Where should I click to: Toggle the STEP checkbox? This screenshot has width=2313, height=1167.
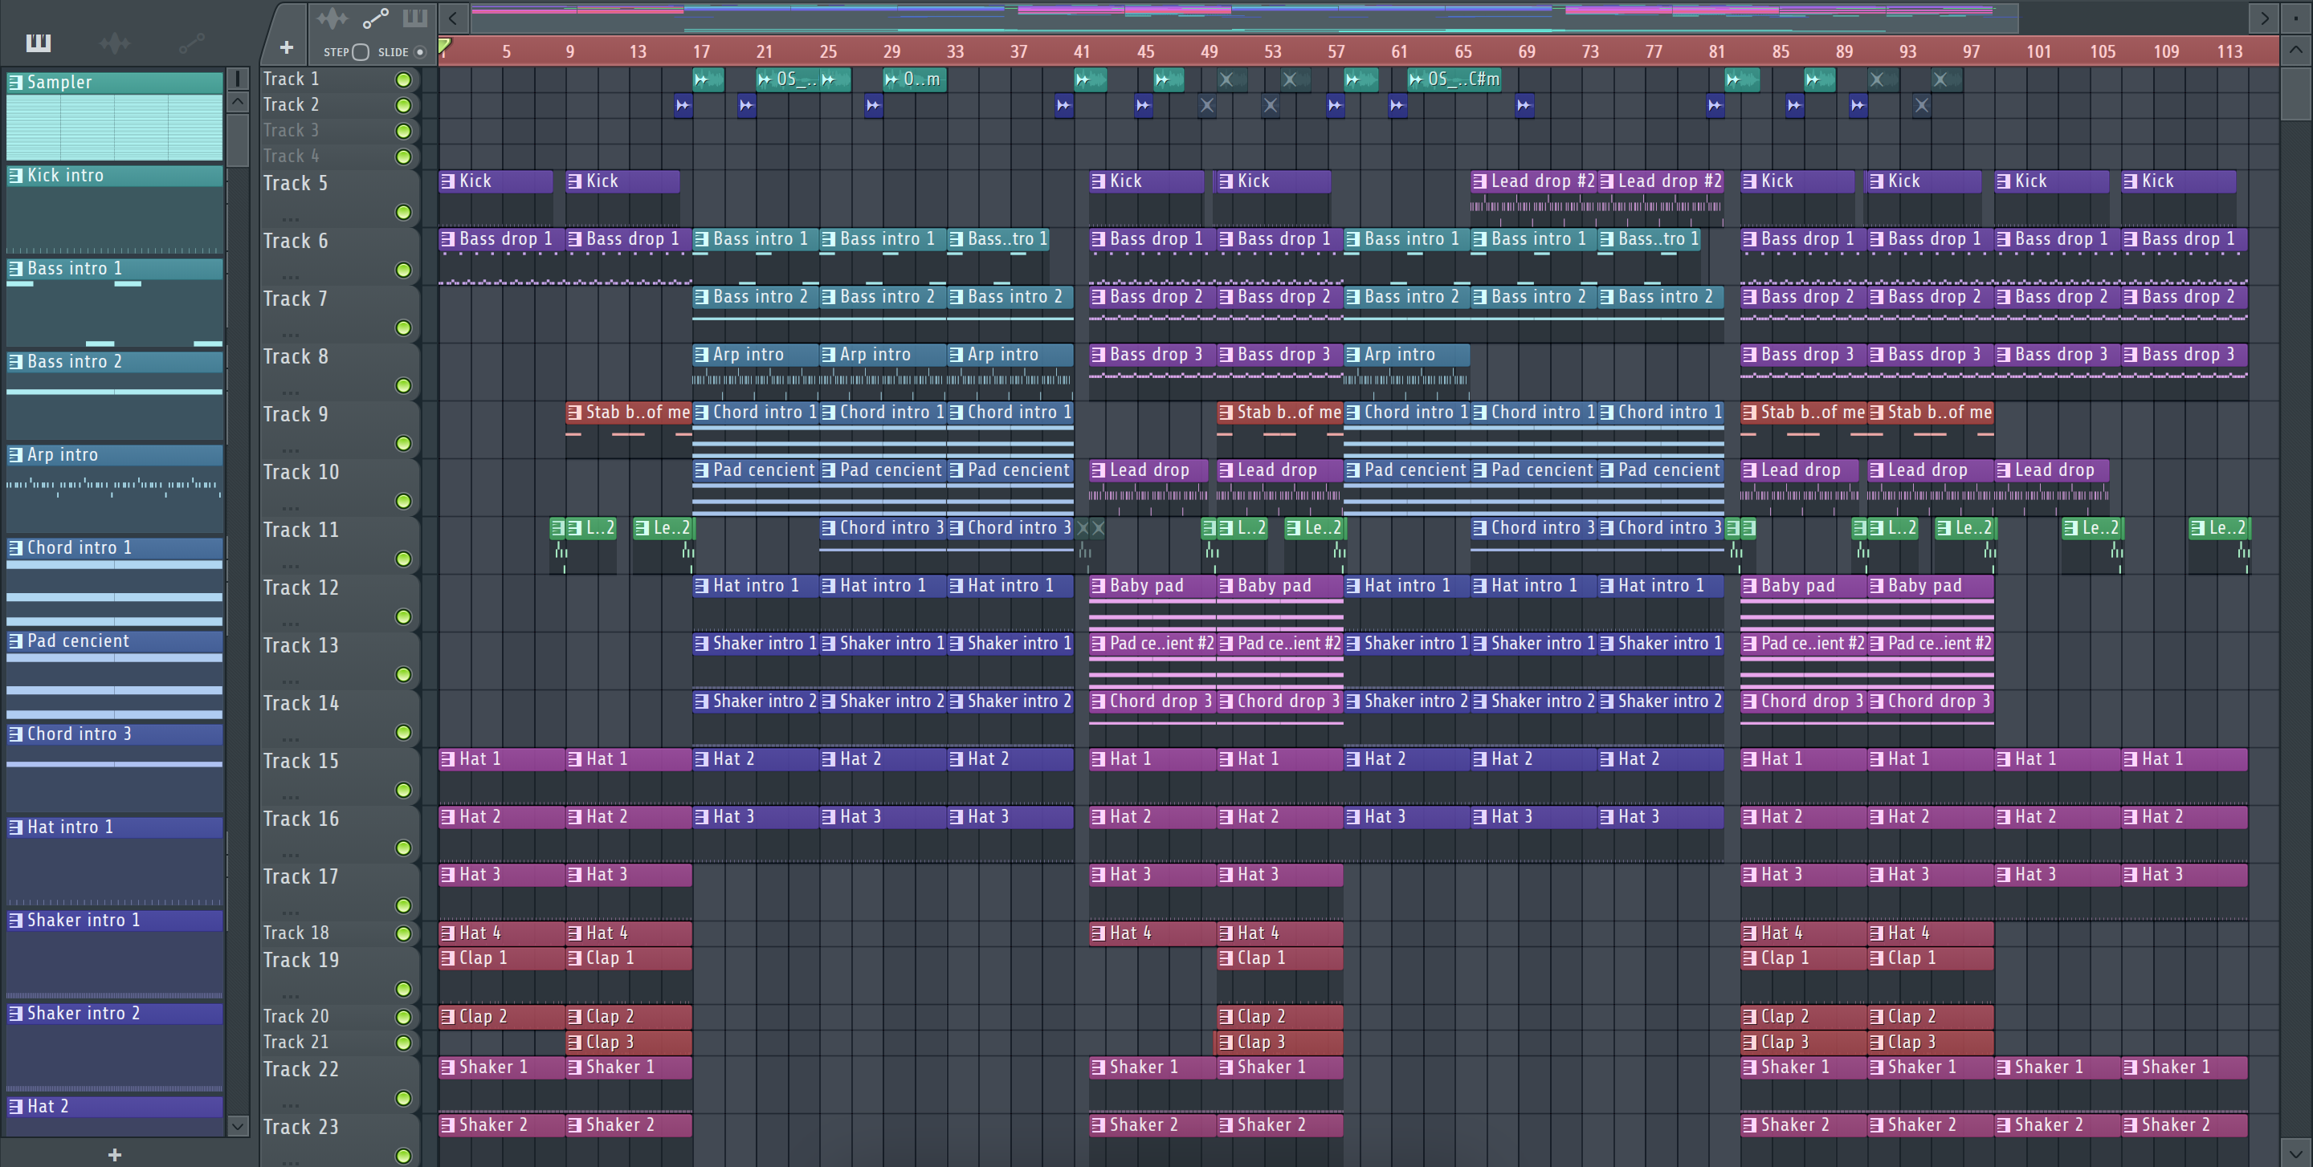pyautogui.click(x=361, y=52)
